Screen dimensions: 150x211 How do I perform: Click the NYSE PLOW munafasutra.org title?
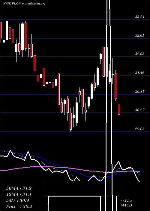tap(24, 4)
